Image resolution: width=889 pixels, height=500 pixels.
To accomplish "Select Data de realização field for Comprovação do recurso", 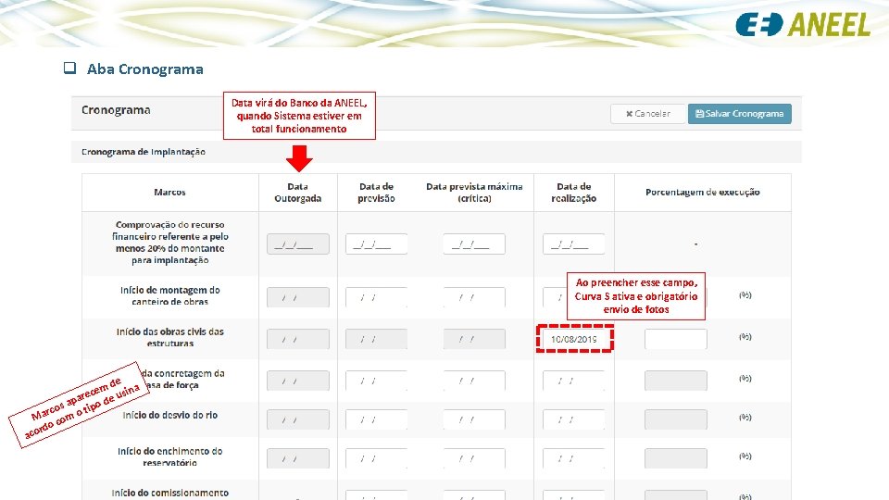I will (x=574, y=244).
